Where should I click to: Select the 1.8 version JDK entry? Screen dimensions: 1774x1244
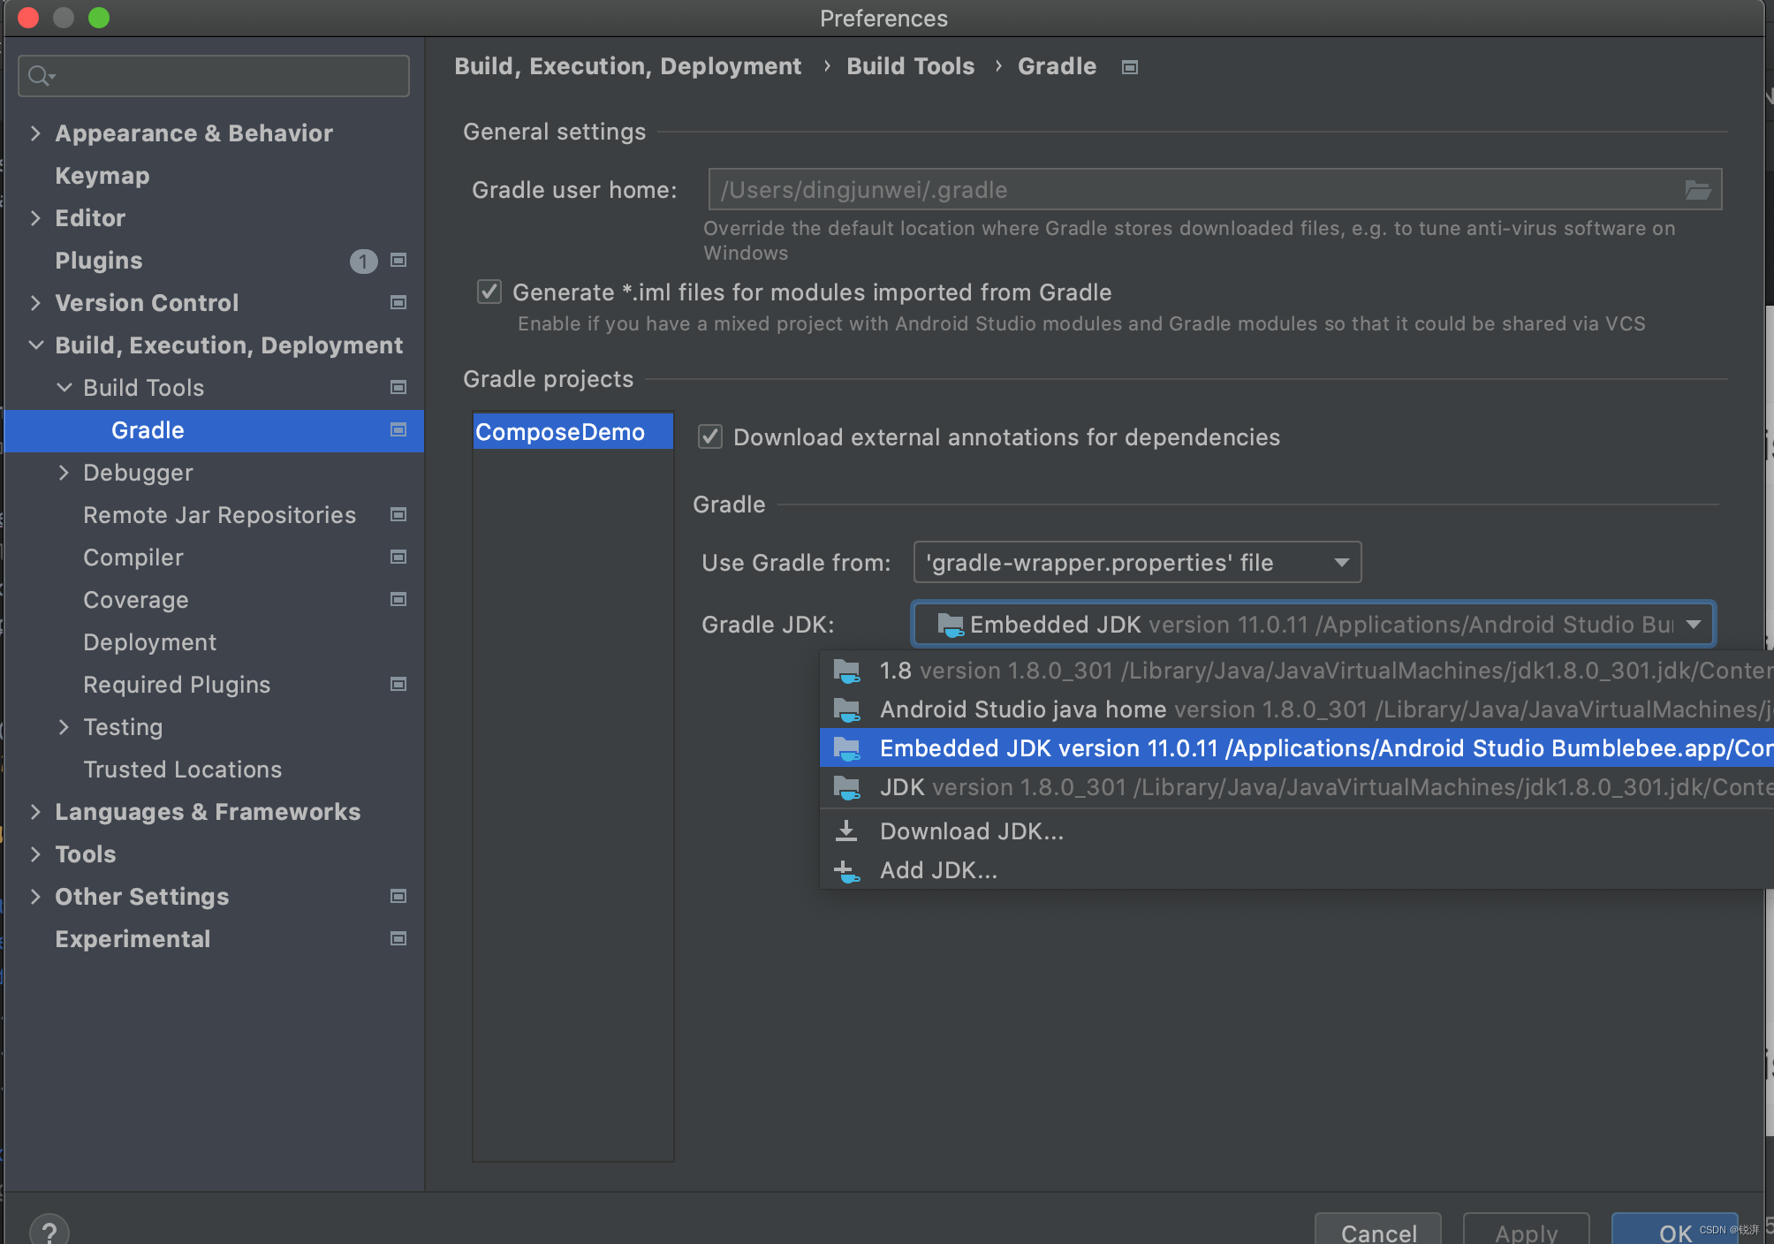1237,671
